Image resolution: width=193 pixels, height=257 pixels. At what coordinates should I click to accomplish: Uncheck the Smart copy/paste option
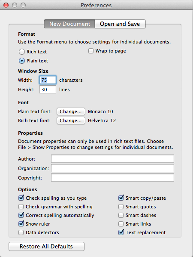[x=121, y=198]
